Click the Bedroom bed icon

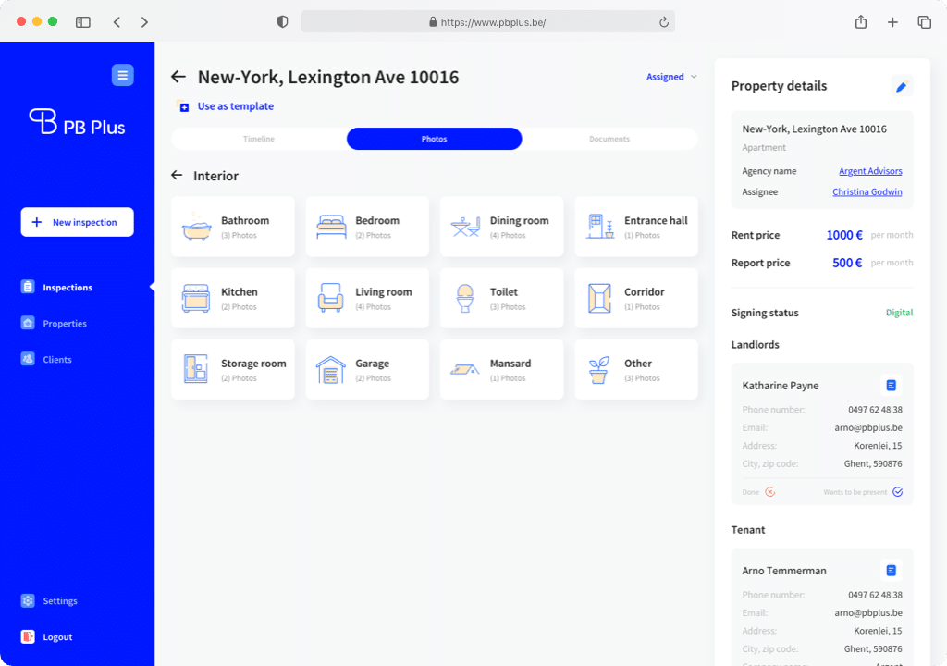[331, 227]
